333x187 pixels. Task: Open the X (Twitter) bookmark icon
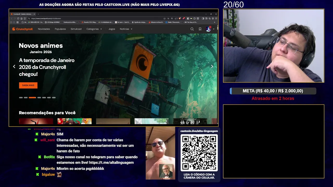pos(79,22)
